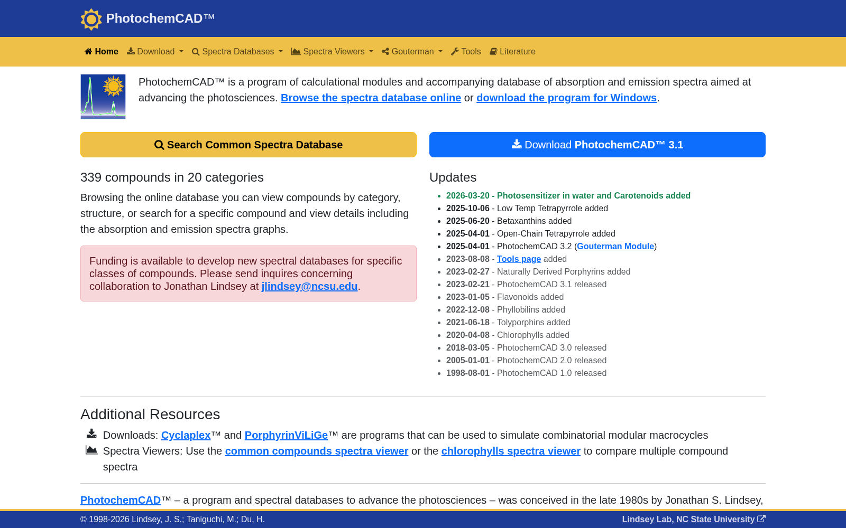Click the 2025-06-20 Betaxanthins added entry
The image size is (846, 528).
tap(509, 221)
